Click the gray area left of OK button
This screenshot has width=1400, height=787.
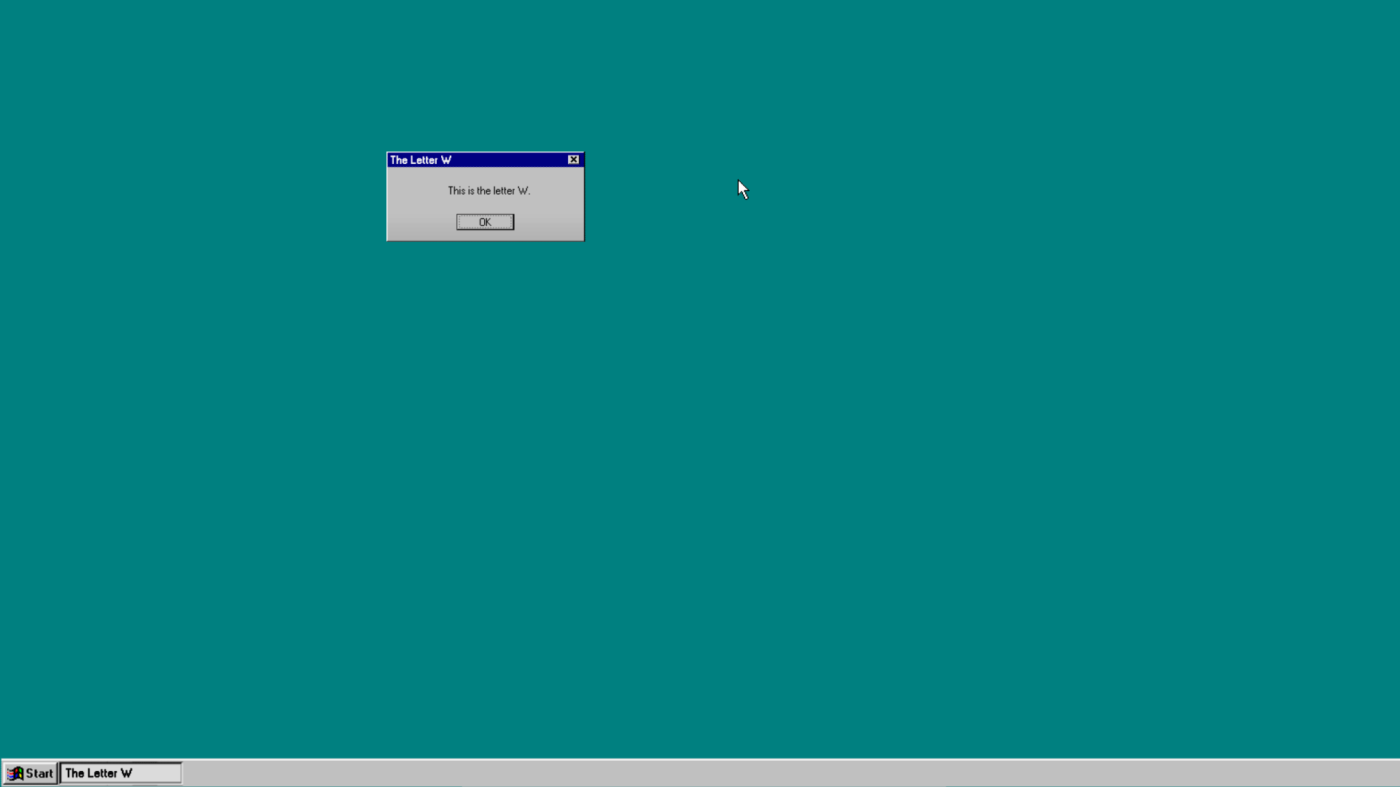(423, 222)
